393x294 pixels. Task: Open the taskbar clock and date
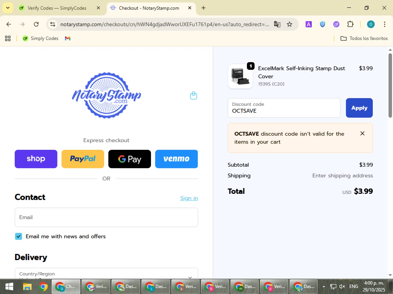click(x=374, y=286)
